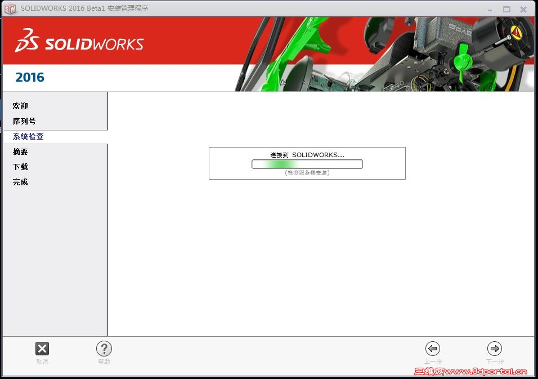Image resolution: width=538 pixels, height=379 pixels.
Task: Click the 帮助 label under question mark
Action: (104, 362)
